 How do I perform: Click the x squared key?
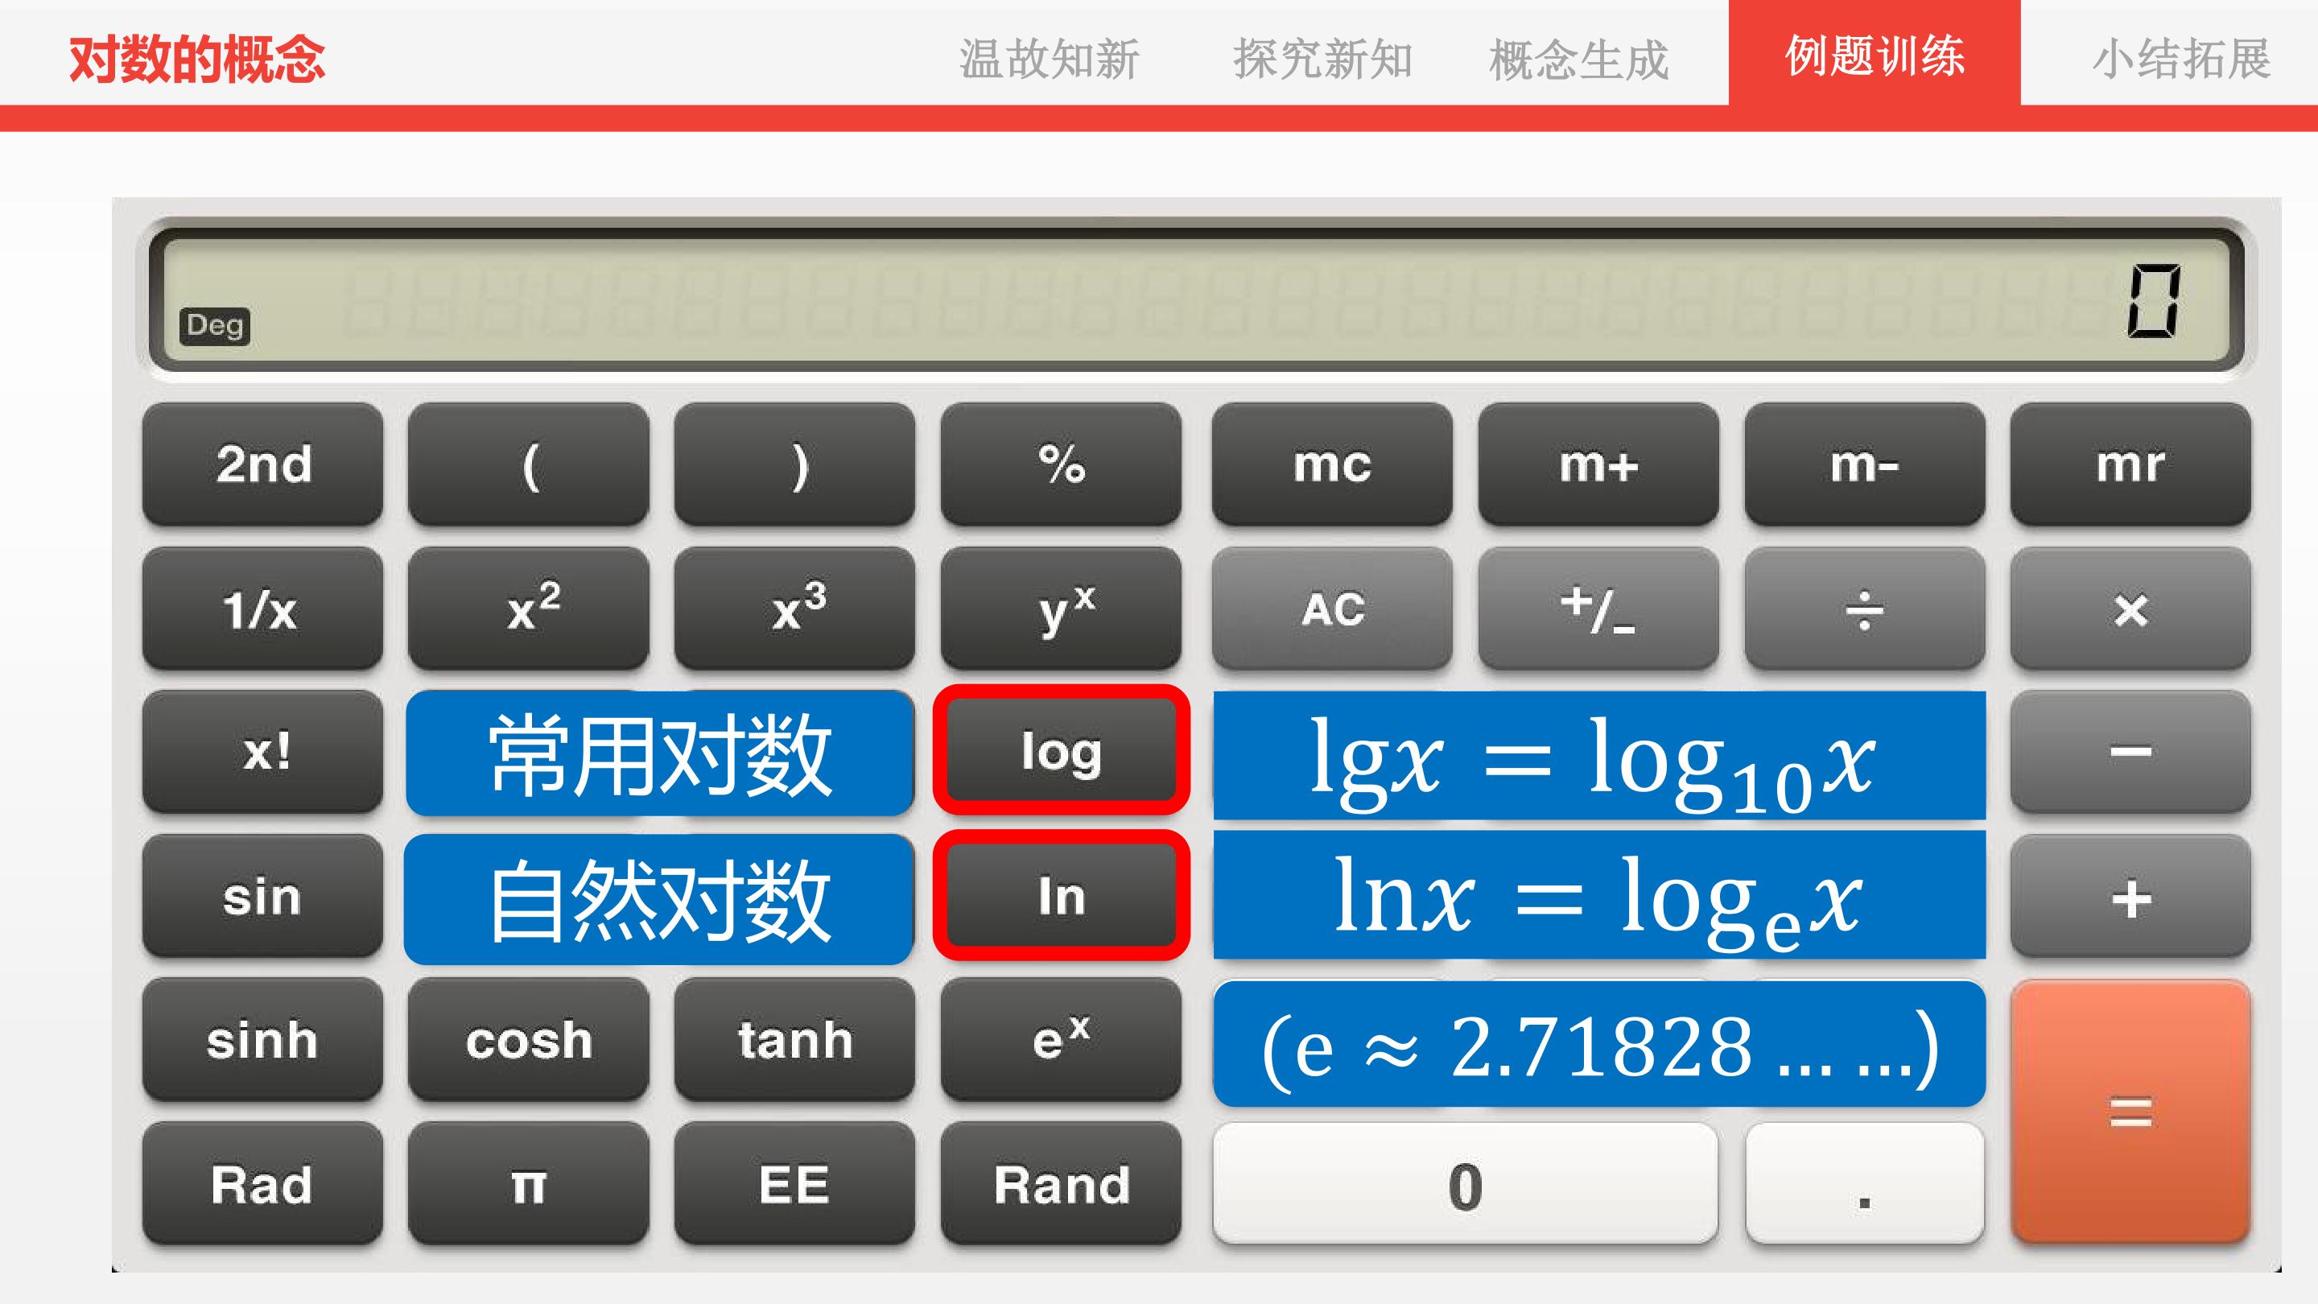(529, 609)
